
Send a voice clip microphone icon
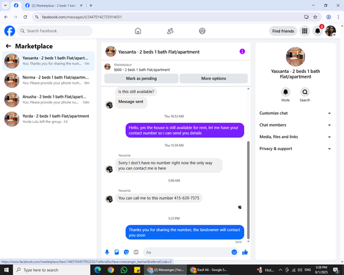107,252
